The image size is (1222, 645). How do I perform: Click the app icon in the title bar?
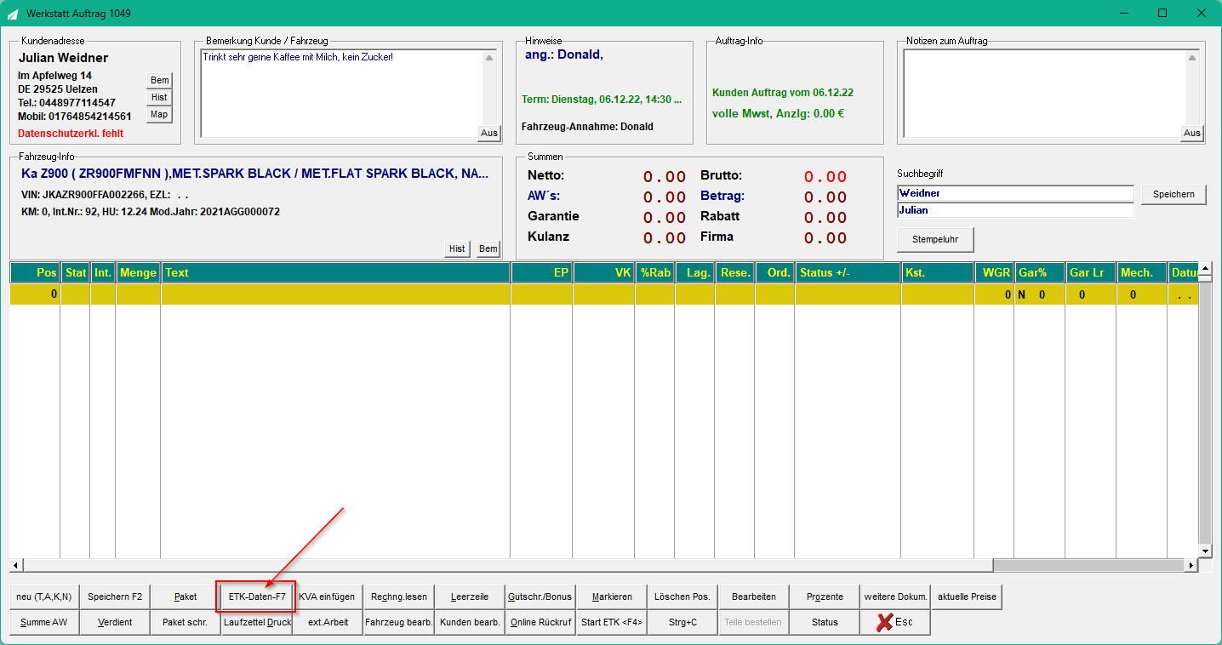click(13, 14)
